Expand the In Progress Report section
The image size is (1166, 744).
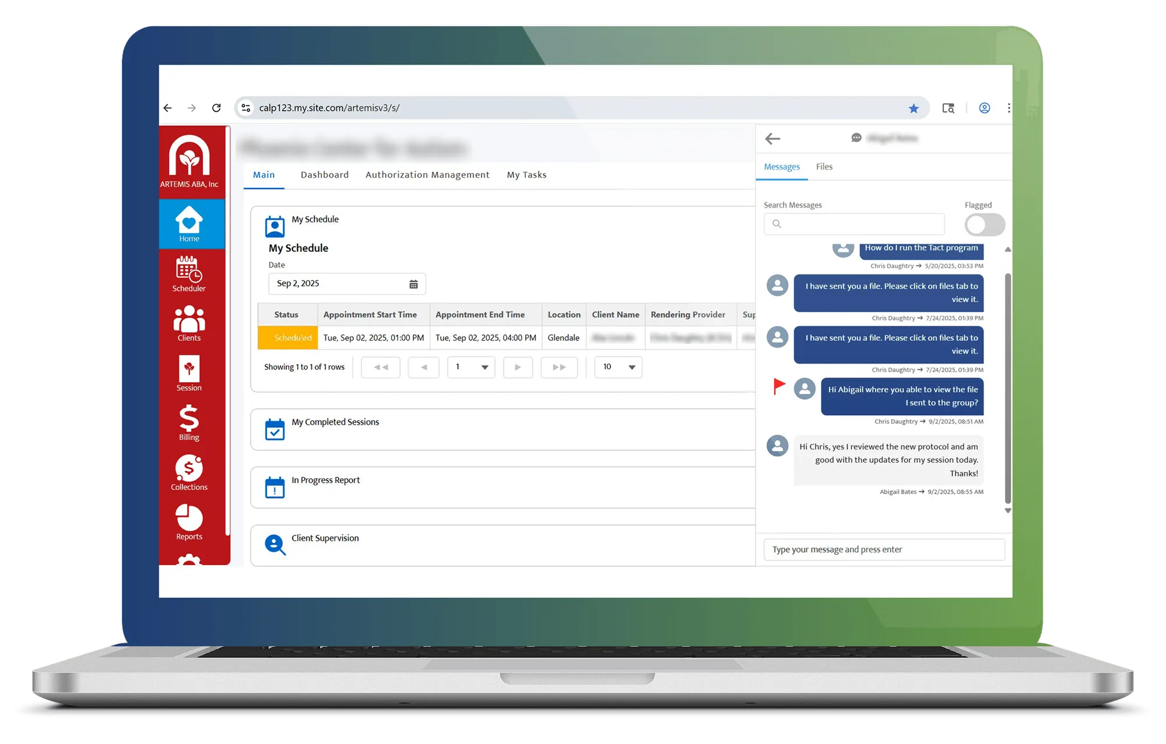pyautogui.click(x=325, y=481)
